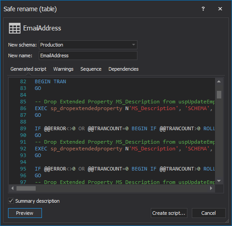Click the Preview button
Screen dimensions: 232x226
click(25, 213)
